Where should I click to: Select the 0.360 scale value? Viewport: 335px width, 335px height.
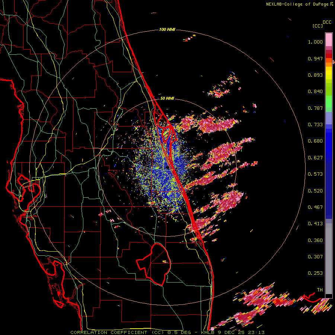tap(315, 240)
